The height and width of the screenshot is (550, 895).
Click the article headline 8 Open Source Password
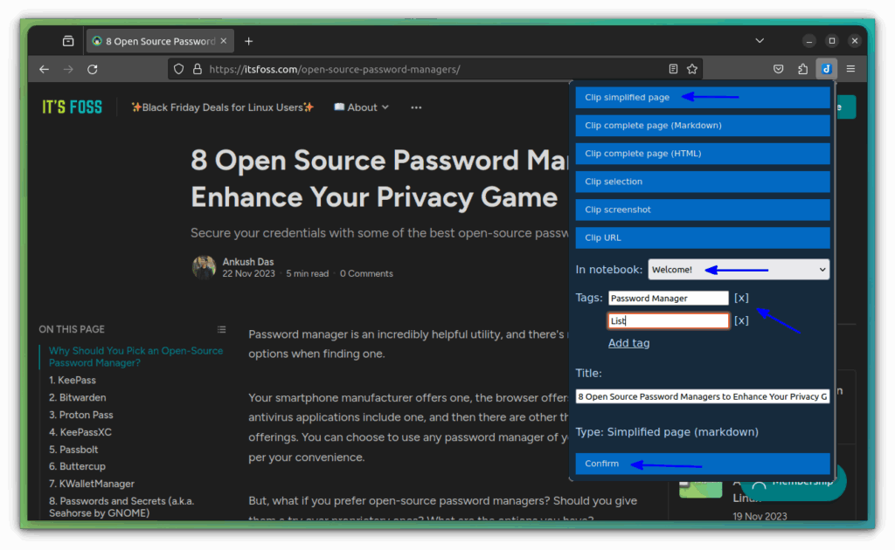click(379, 178)
